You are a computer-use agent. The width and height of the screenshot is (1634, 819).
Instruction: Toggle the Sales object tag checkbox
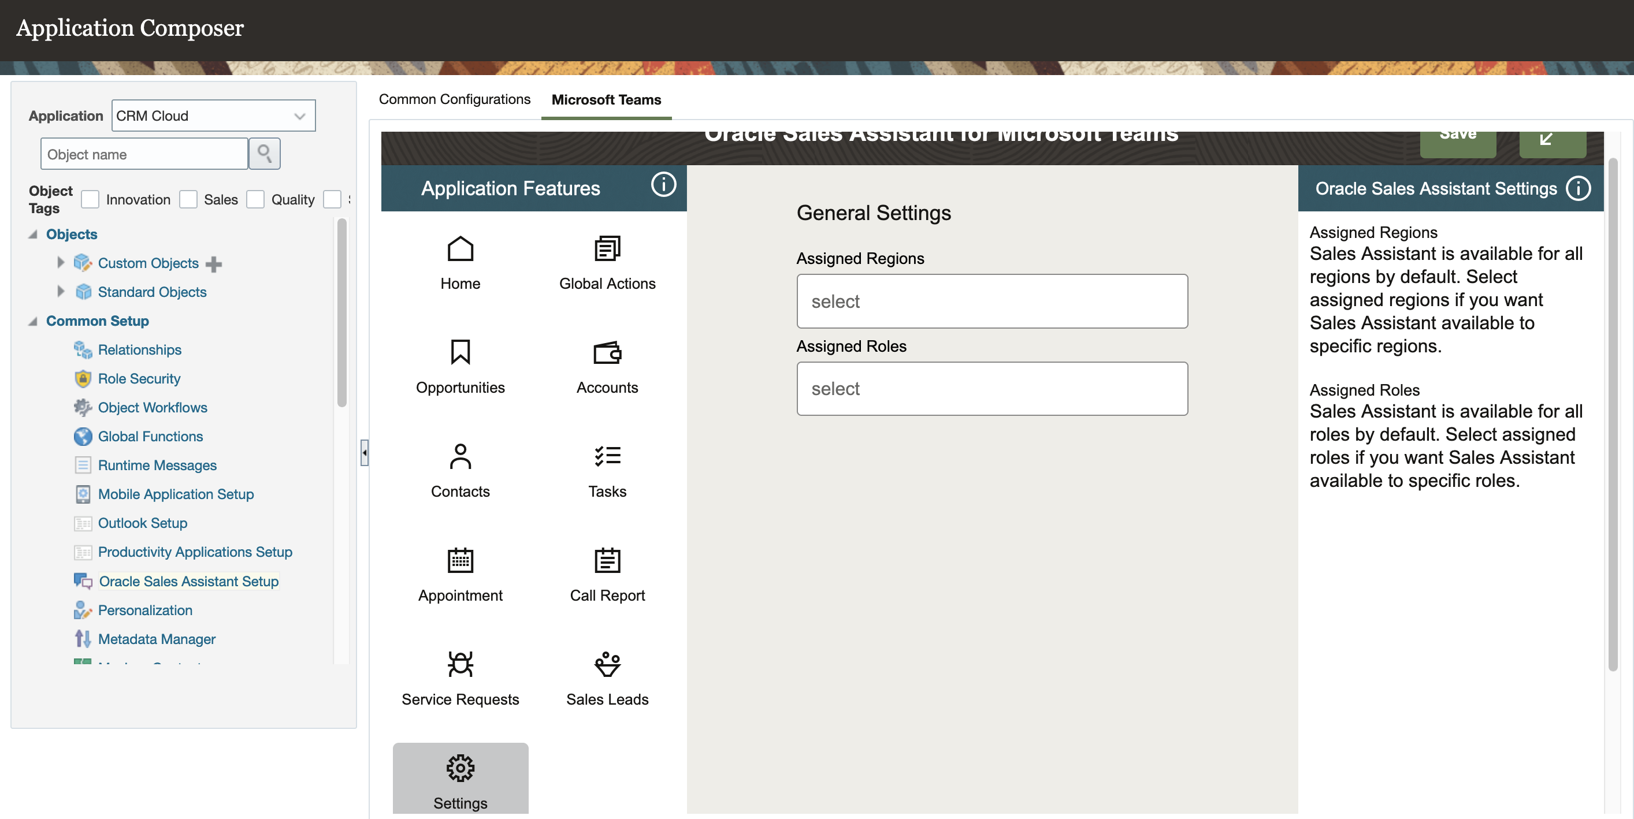[x=188, y=199]
